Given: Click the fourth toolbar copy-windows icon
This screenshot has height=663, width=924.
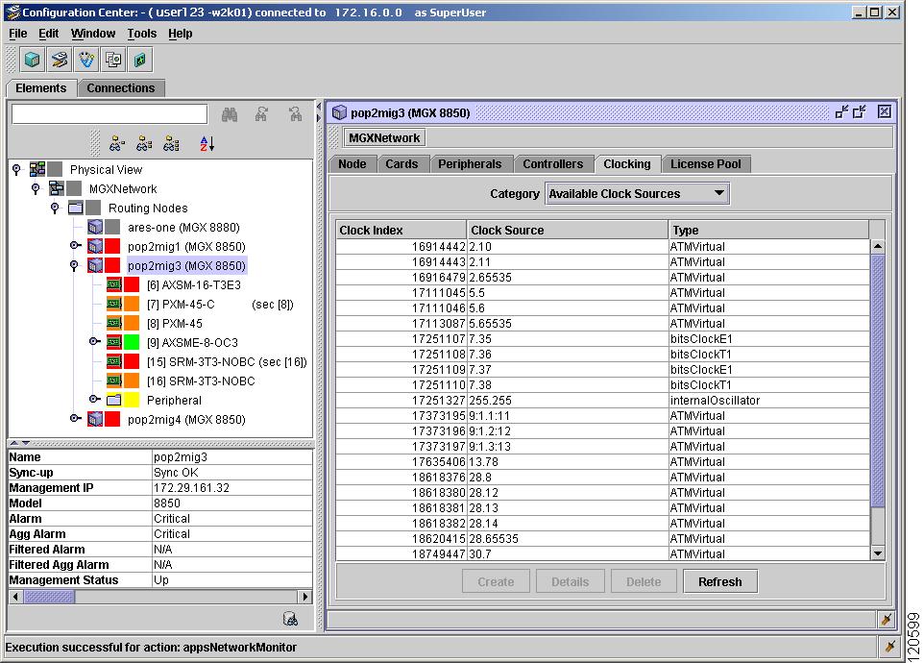Looking at the screenshot, I should [x=113, y=60].
